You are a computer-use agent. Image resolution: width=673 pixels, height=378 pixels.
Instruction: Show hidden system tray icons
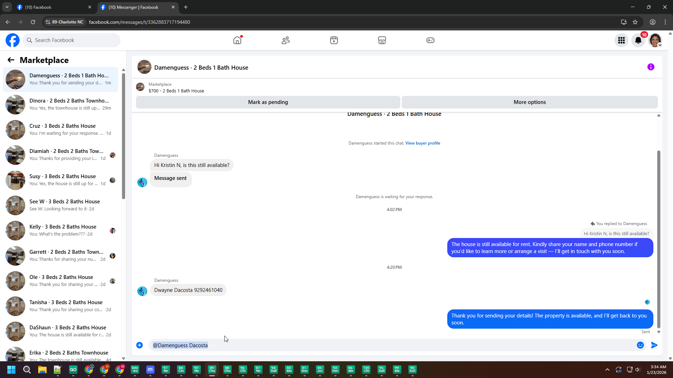(607, 370)
